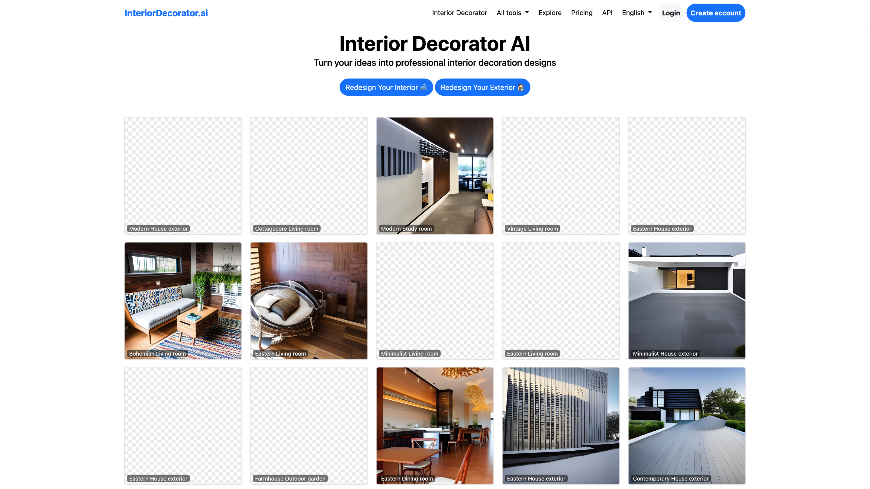Open the Pricing page

coord(582,12)
